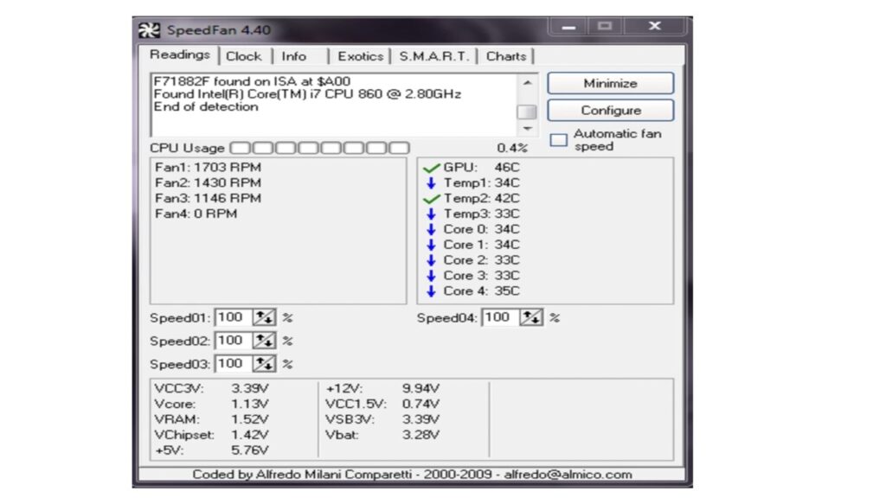Click inside the Speed03 value field
Viewport: 886px width, 498px height.
click(235, 363)
